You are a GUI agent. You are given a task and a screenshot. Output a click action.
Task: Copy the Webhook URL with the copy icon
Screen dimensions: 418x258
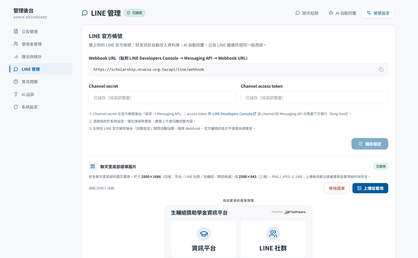pos(381,70)
